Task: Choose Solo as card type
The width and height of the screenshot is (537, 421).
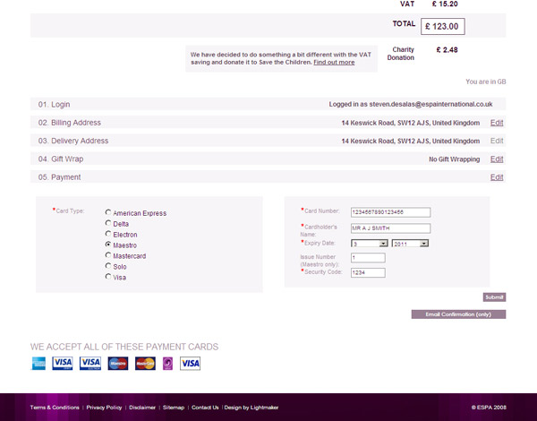Action: tap(108, 266)
